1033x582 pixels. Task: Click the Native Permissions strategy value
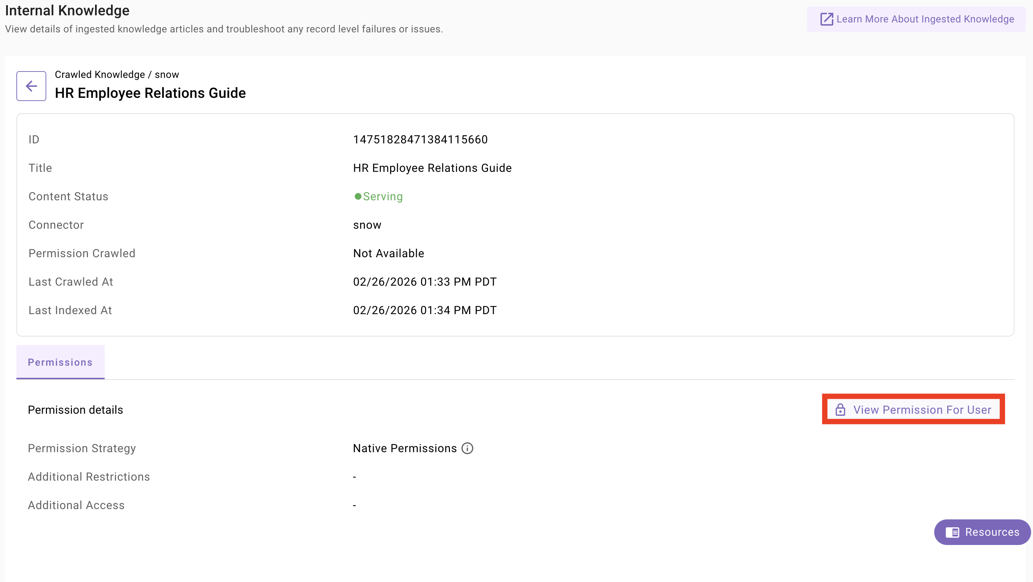click(404, 448)
